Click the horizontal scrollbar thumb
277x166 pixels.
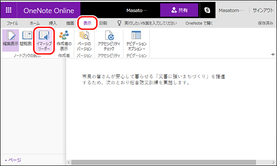tap(164, 162)
